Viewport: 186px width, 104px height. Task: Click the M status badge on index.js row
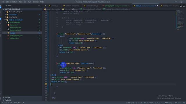(39, 33)
